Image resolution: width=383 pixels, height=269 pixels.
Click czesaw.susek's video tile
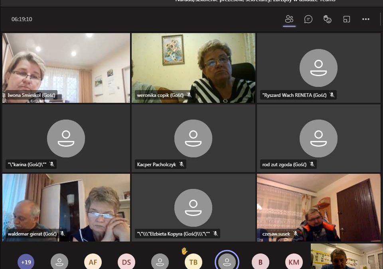point(318,208)
